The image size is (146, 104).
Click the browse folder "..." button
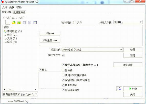click(x=8, y=23)
